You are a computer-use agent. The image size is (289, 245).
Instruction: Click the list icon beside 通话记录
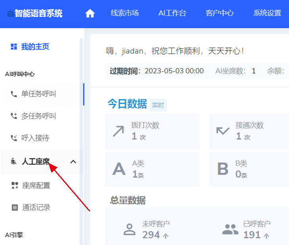15,207
